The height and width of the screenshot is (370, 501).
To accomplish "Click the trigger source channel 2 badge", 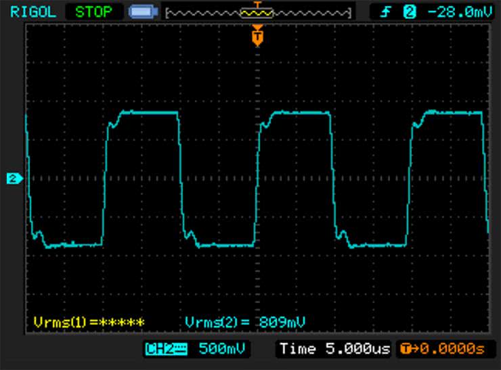I will (409, 11).
